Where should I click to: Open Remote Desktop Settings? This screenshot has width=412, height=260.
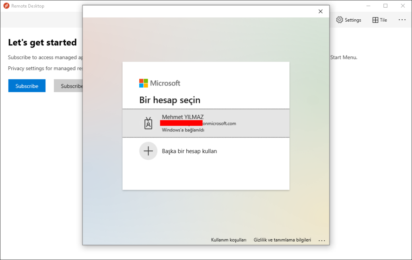(x=348, y=20)
